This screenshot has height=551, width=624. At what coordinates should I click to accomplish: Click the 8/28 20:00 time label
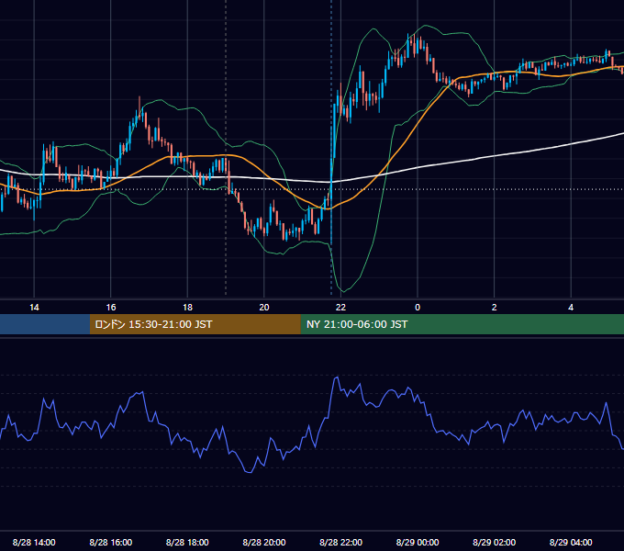pyautogui.click(x=264, y=542)
